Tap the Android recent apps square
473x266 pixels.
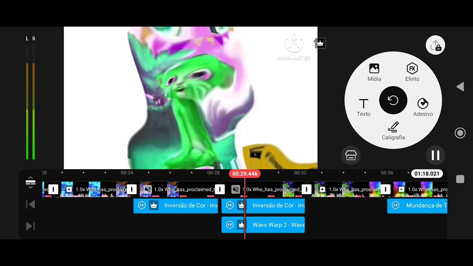460,179
